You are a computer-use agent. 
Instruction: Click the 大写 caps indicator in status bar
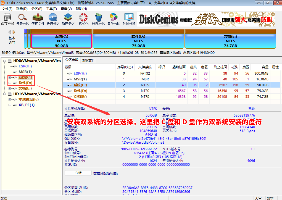click(x=258, y=198)
